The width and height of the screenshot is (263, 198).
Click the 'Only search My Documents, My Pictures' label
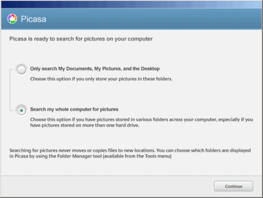pyautogui.click(x=95, y=69)
